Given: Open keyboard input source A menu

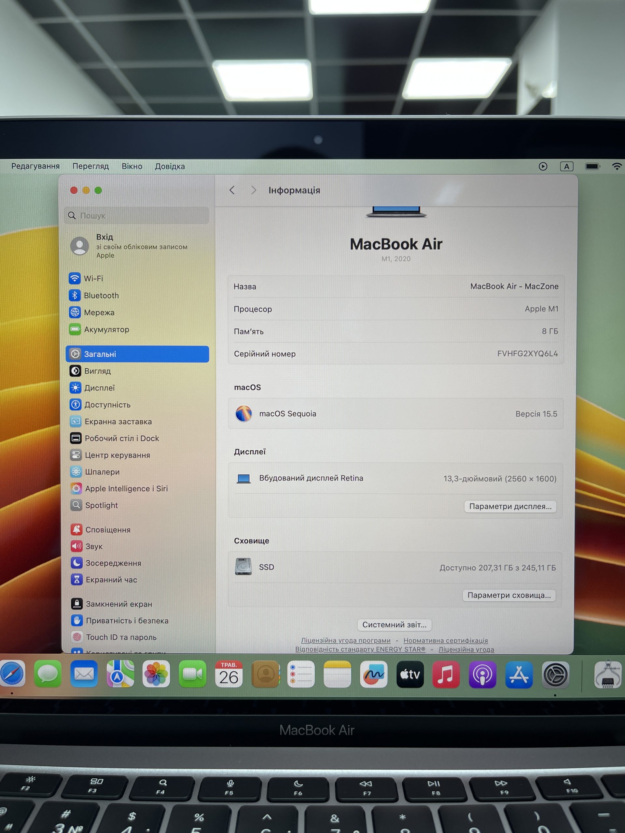Looking at the screenshot, I should [567, 166].
